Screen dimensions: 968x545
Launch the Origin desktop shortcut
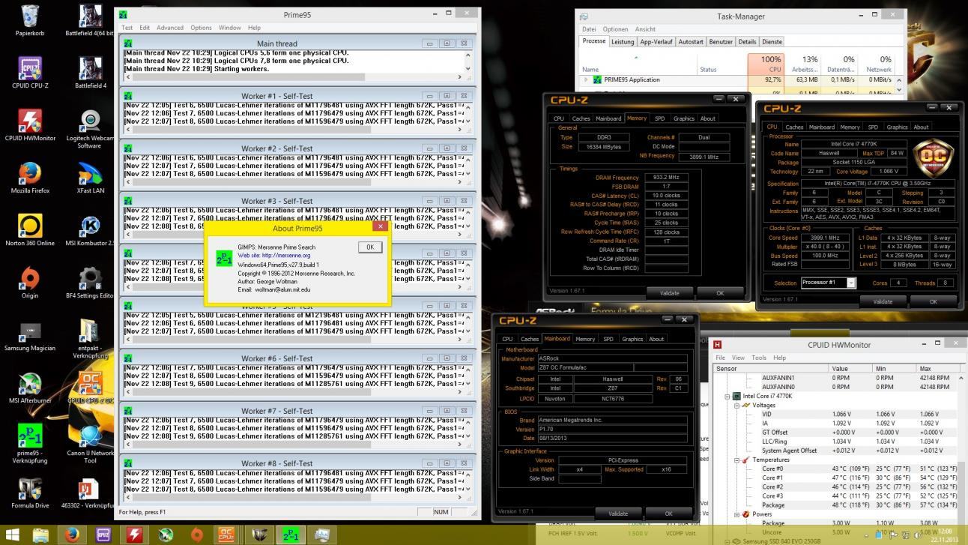30,283
